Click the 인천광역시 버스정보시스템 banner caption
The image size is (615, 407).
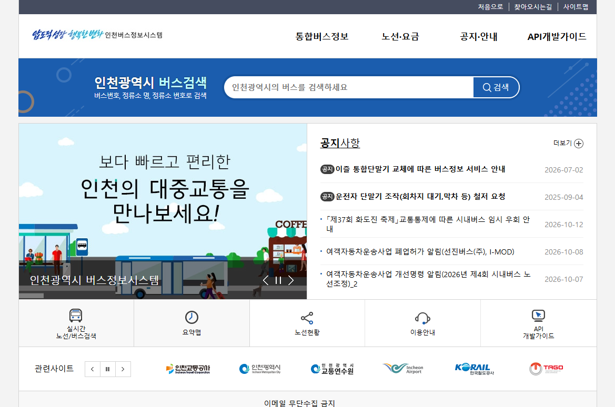coord(95,280)
